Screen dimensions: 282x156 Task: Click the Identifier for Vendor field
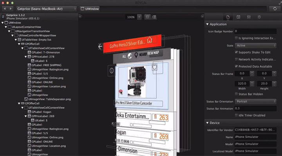[x=255, y=130]
